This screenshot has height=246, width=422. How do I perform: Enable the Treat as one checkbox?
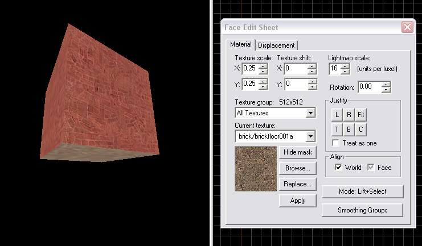click(x=336, y=143)
